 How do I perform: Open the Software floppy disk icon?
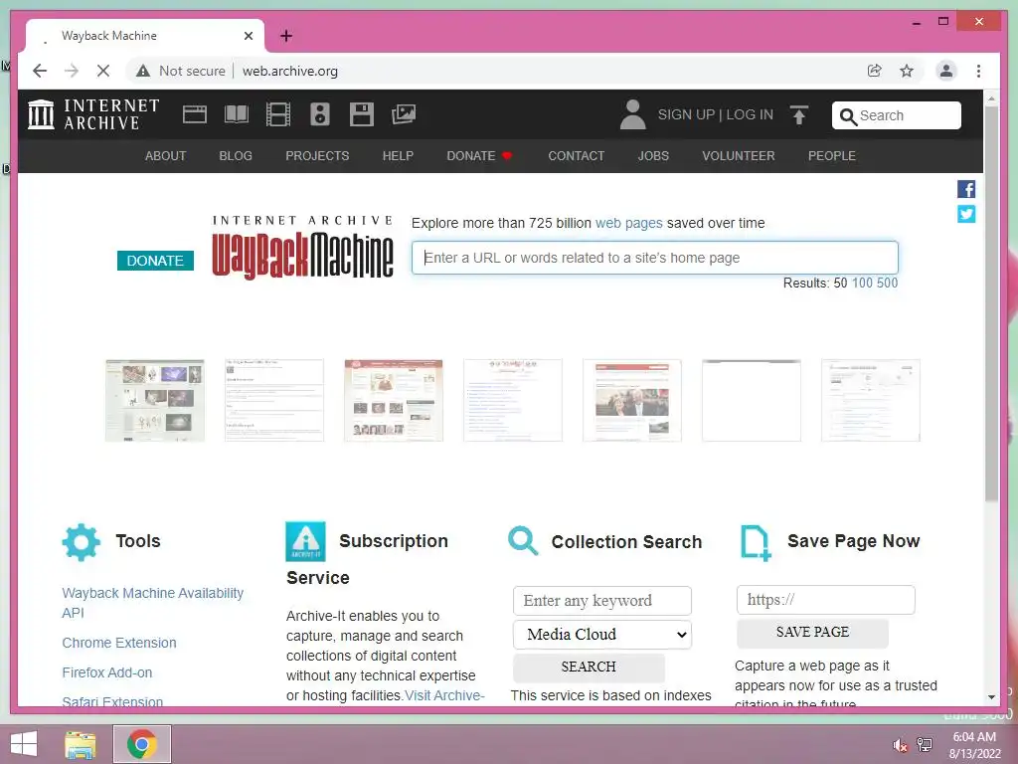coord(362,114)
